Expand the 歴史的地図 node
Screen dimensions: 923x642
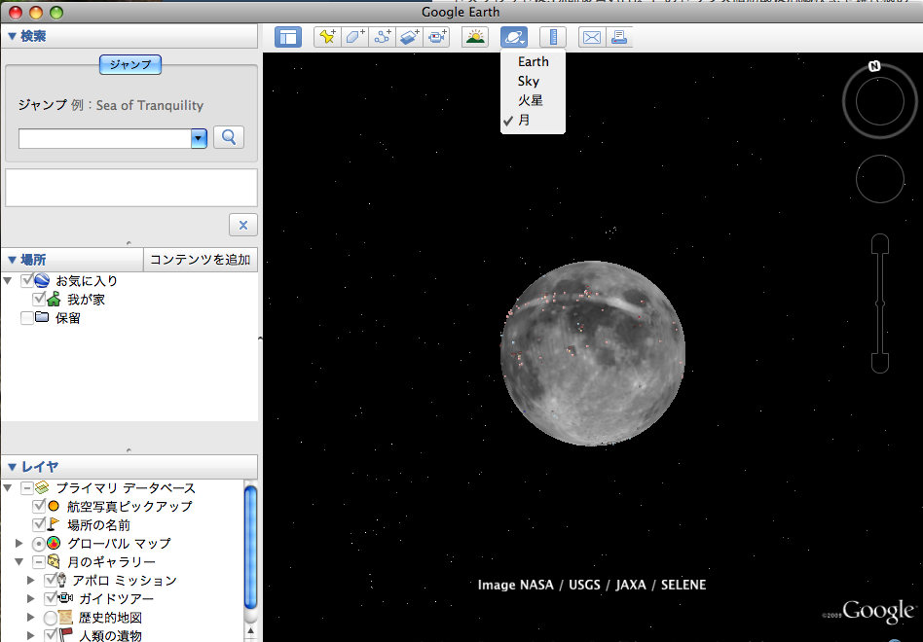click(x=31, y=618)
